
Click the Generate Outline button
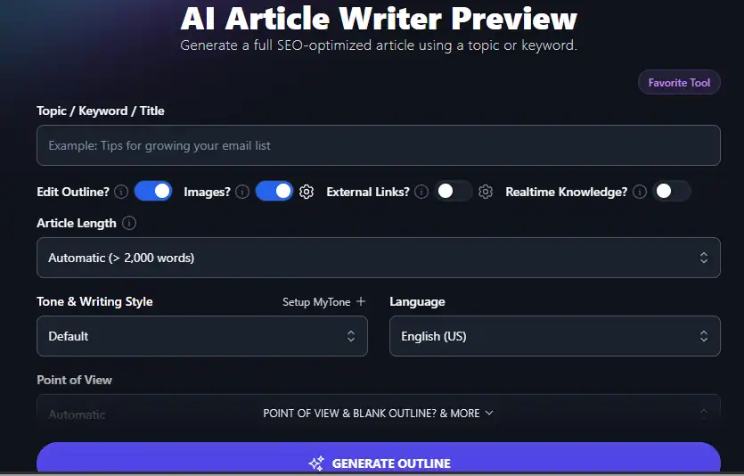tap(379, 459)
